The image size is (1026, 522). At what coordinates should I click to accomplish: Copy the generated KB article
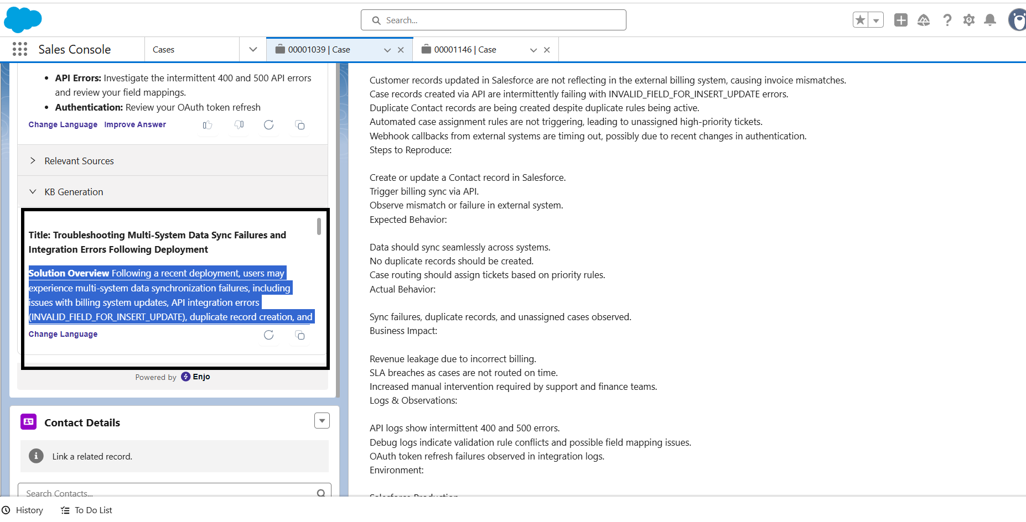(300, 335)
